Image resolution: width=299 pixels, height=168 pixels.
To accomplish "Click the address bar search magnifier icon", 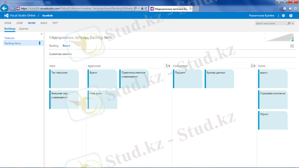I will tap(135, 8).
